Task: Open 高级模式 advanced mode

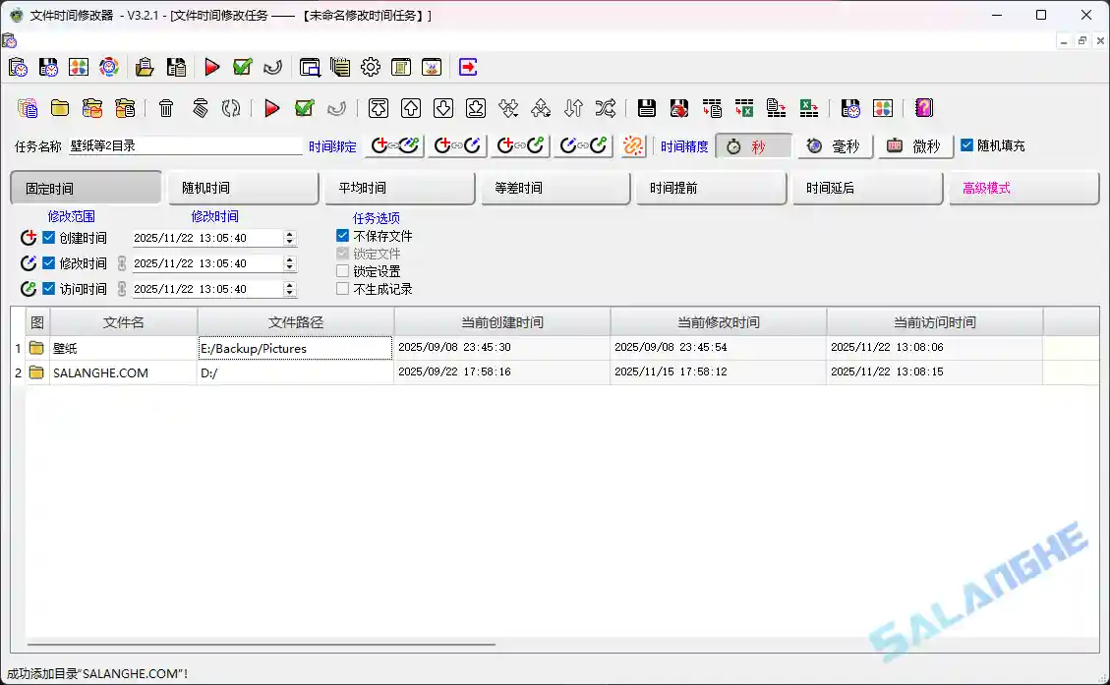Action: click(1024, 187)
